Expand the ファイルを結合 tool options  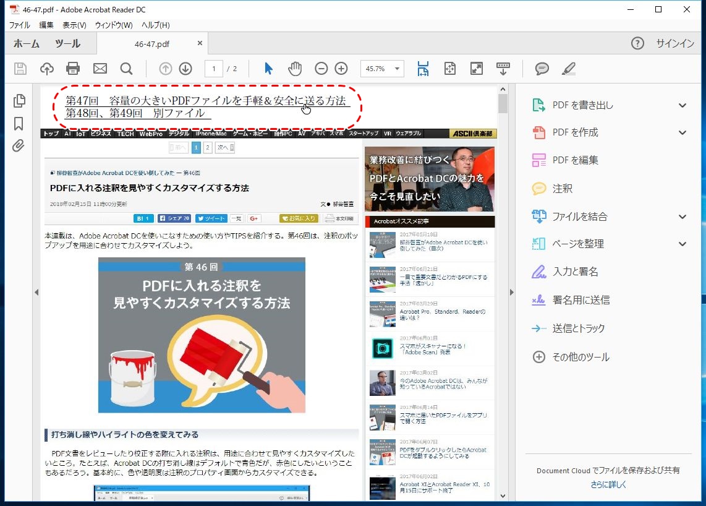click(x=682, y=217)
